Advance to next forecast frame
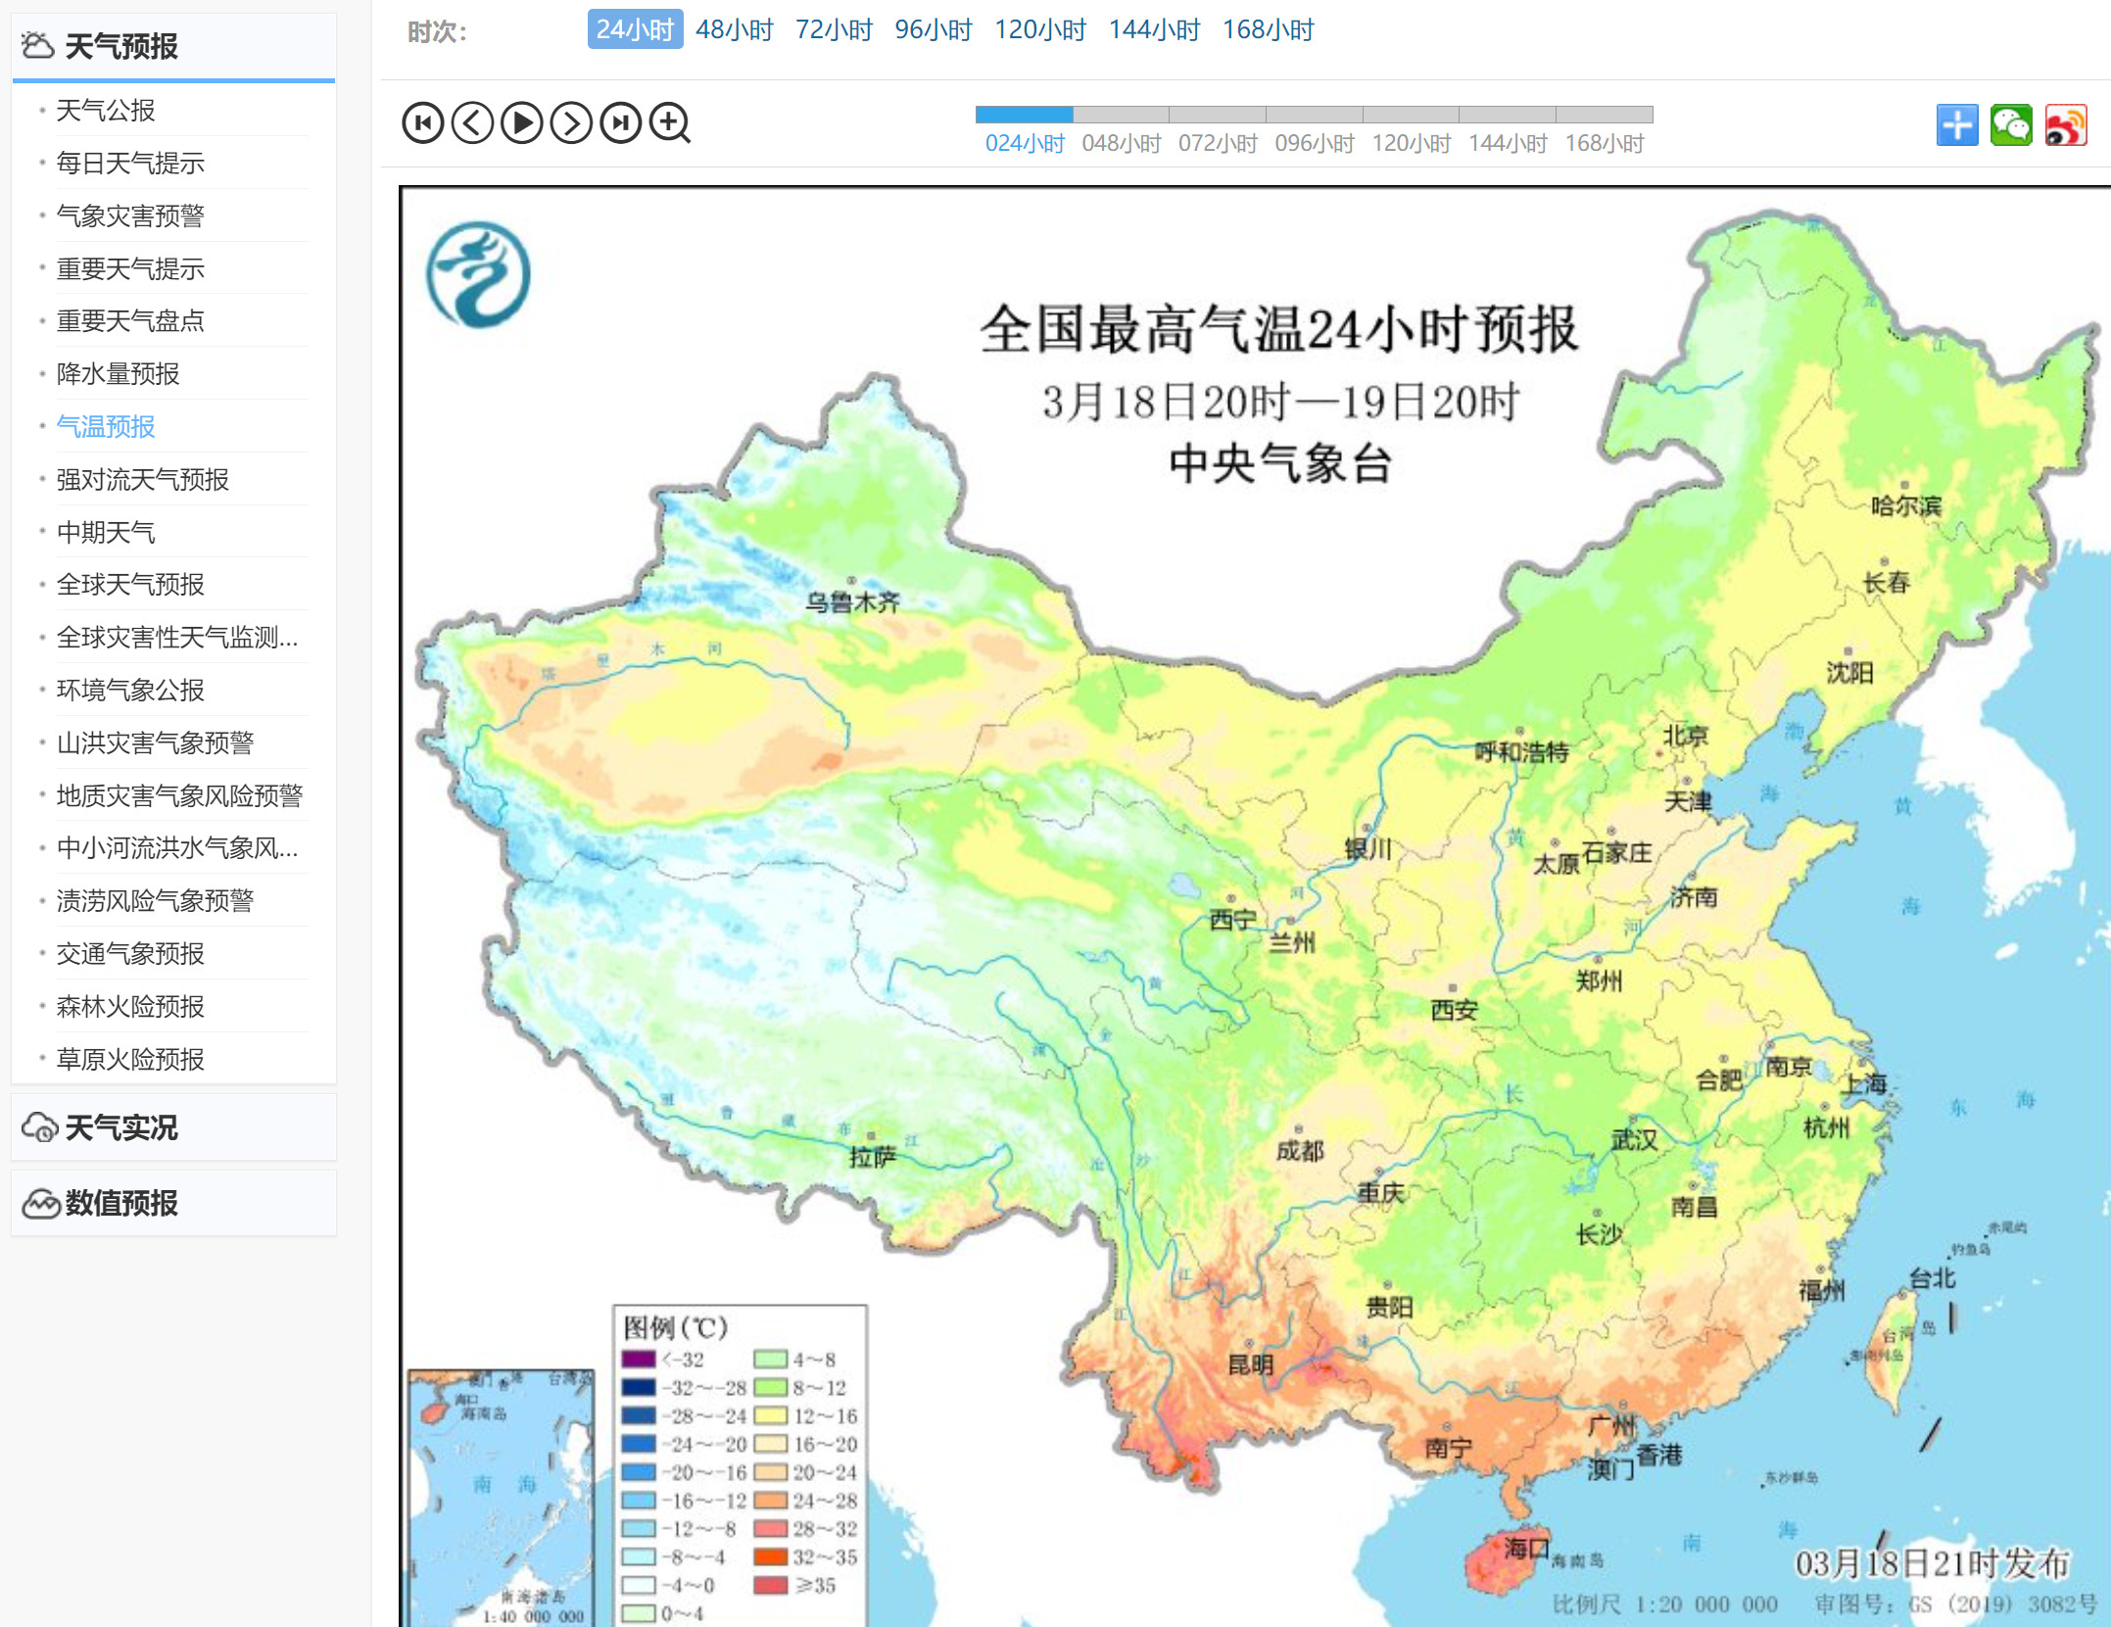Screen dimensions: 2111x1627 point(571,123)
